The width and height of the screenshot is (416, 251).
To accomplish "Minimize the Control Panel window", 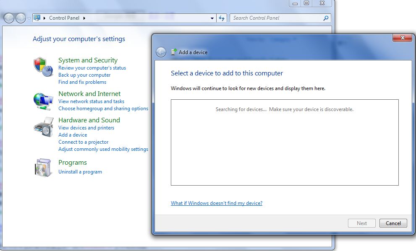I will click(x=295, y=3).
